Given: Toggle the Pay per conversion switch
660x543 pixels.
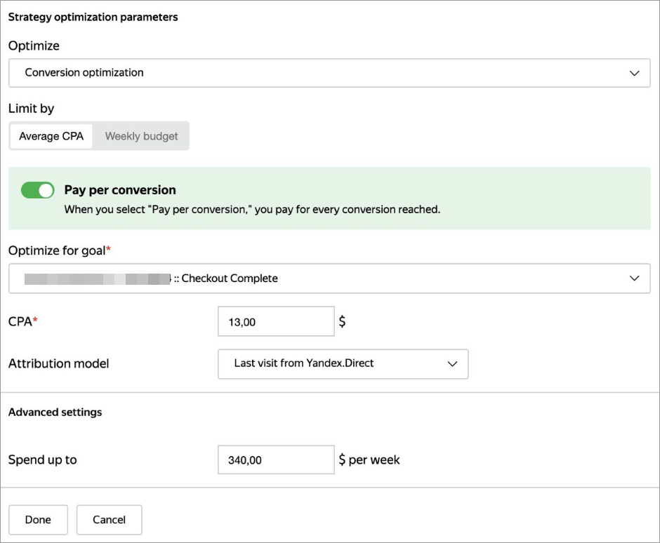Looking at the screenshot, I should click(38, 190).
